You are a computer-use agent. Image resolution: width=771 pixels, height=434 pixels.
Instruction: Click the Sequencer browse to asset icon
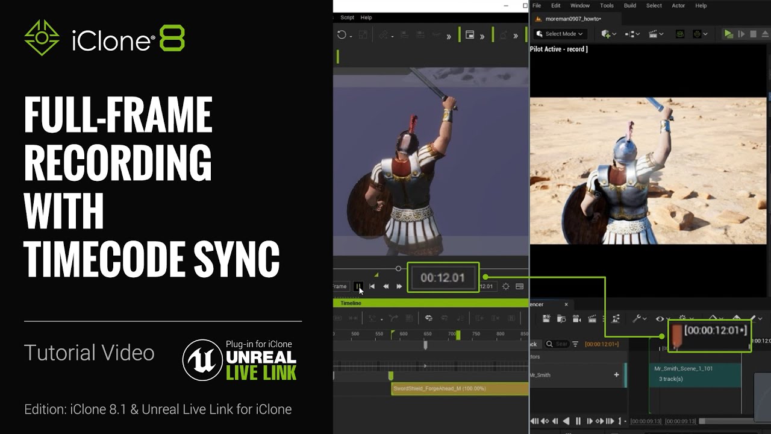pyautogui.click(x=561, y=319)
